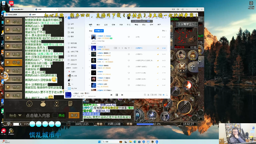
Task: Select the 国家 chat channel tab
Action: [13, 95]
